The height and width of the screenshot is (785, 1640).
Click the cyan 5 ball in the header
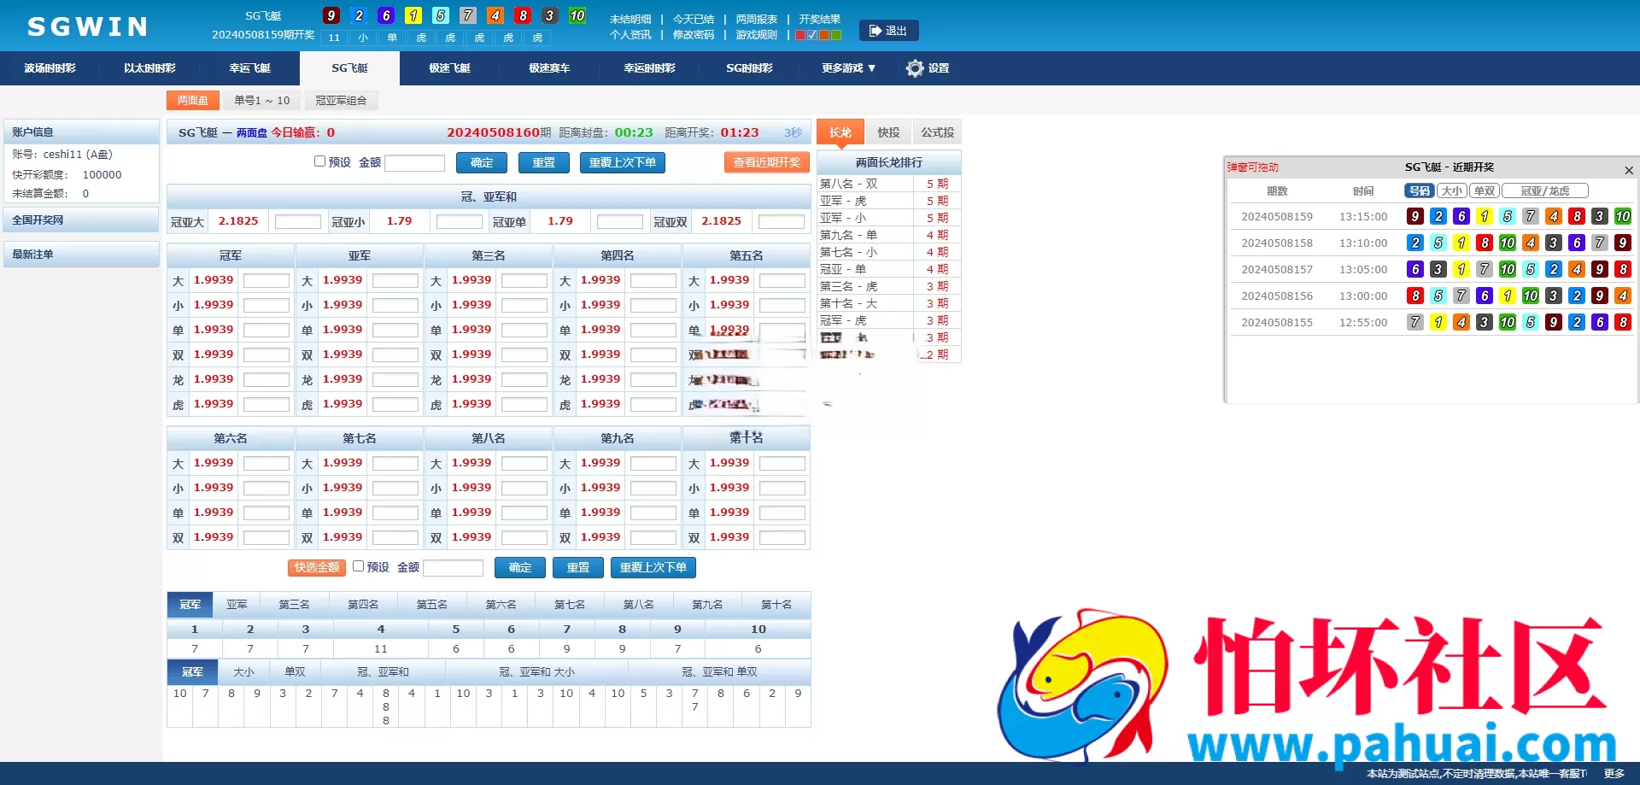pos(441,15)
